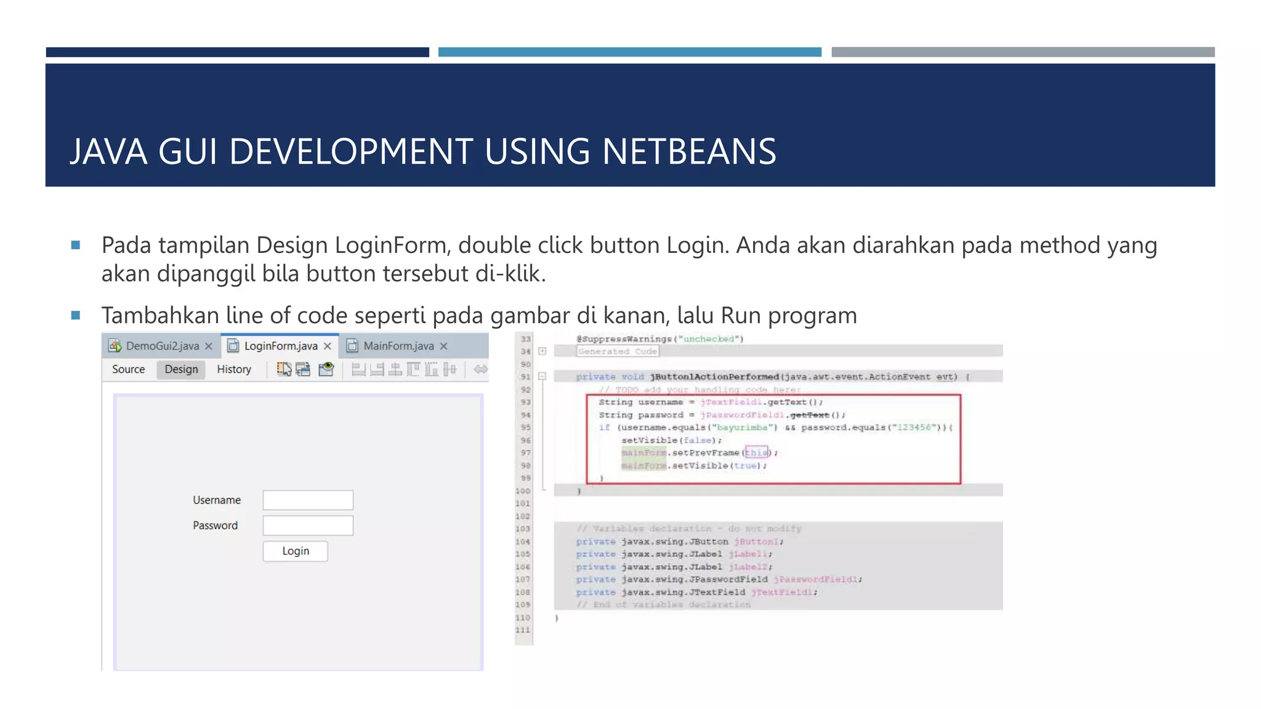Switch to the Source view
The width and height of the screenshot is (1261, 709).
129,369
